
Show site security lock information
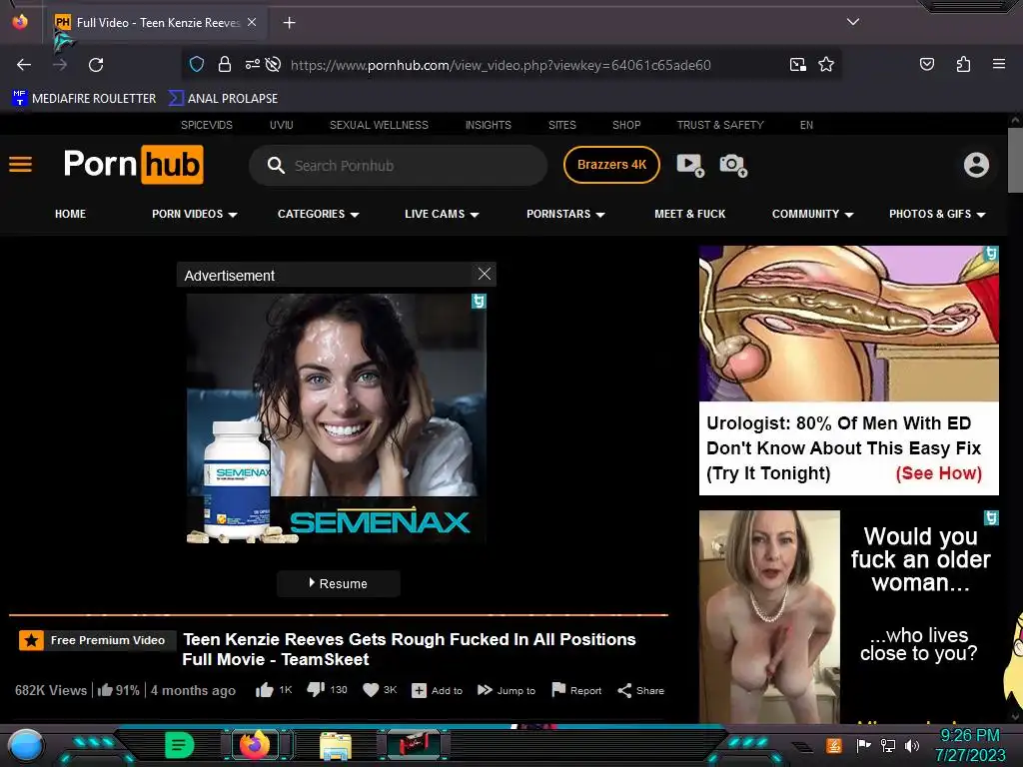coord(225,64)
